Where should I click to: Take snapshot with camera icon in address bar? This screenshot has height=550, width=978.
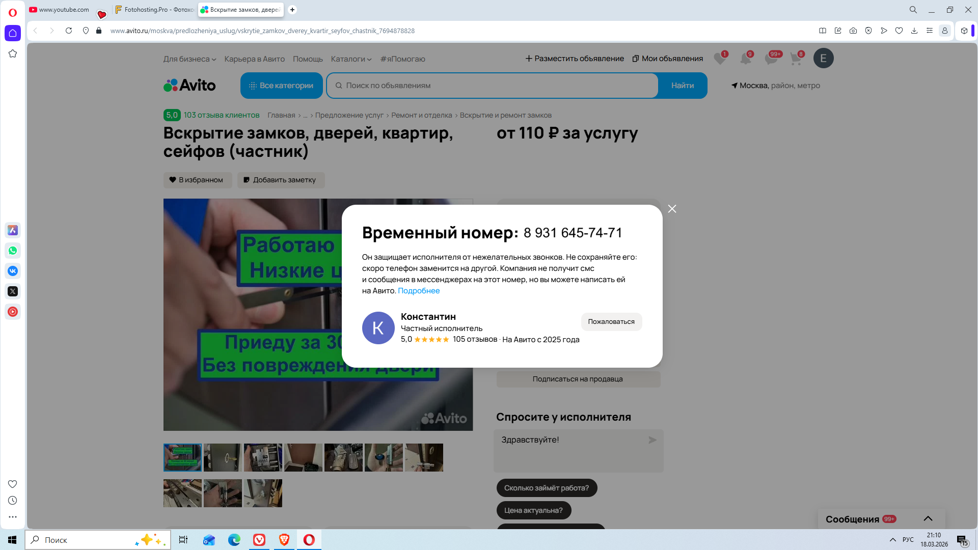[853, 31]
